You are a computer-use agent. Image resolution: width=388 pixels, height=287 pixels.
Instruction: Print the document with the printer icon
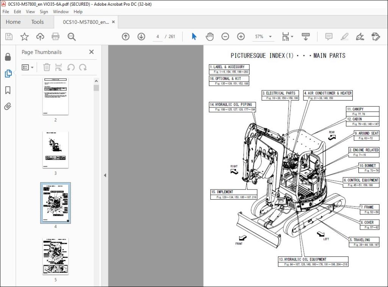pos(55,37)
